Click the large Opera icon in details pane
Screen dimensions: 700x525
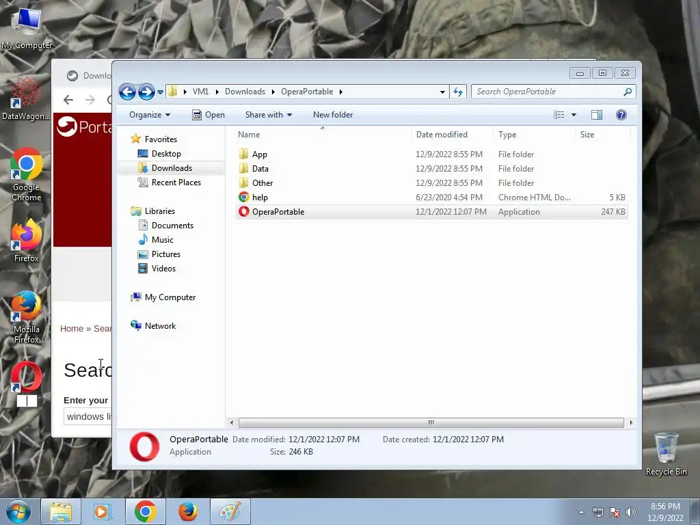pyautogui.click(x=144, y=446)
